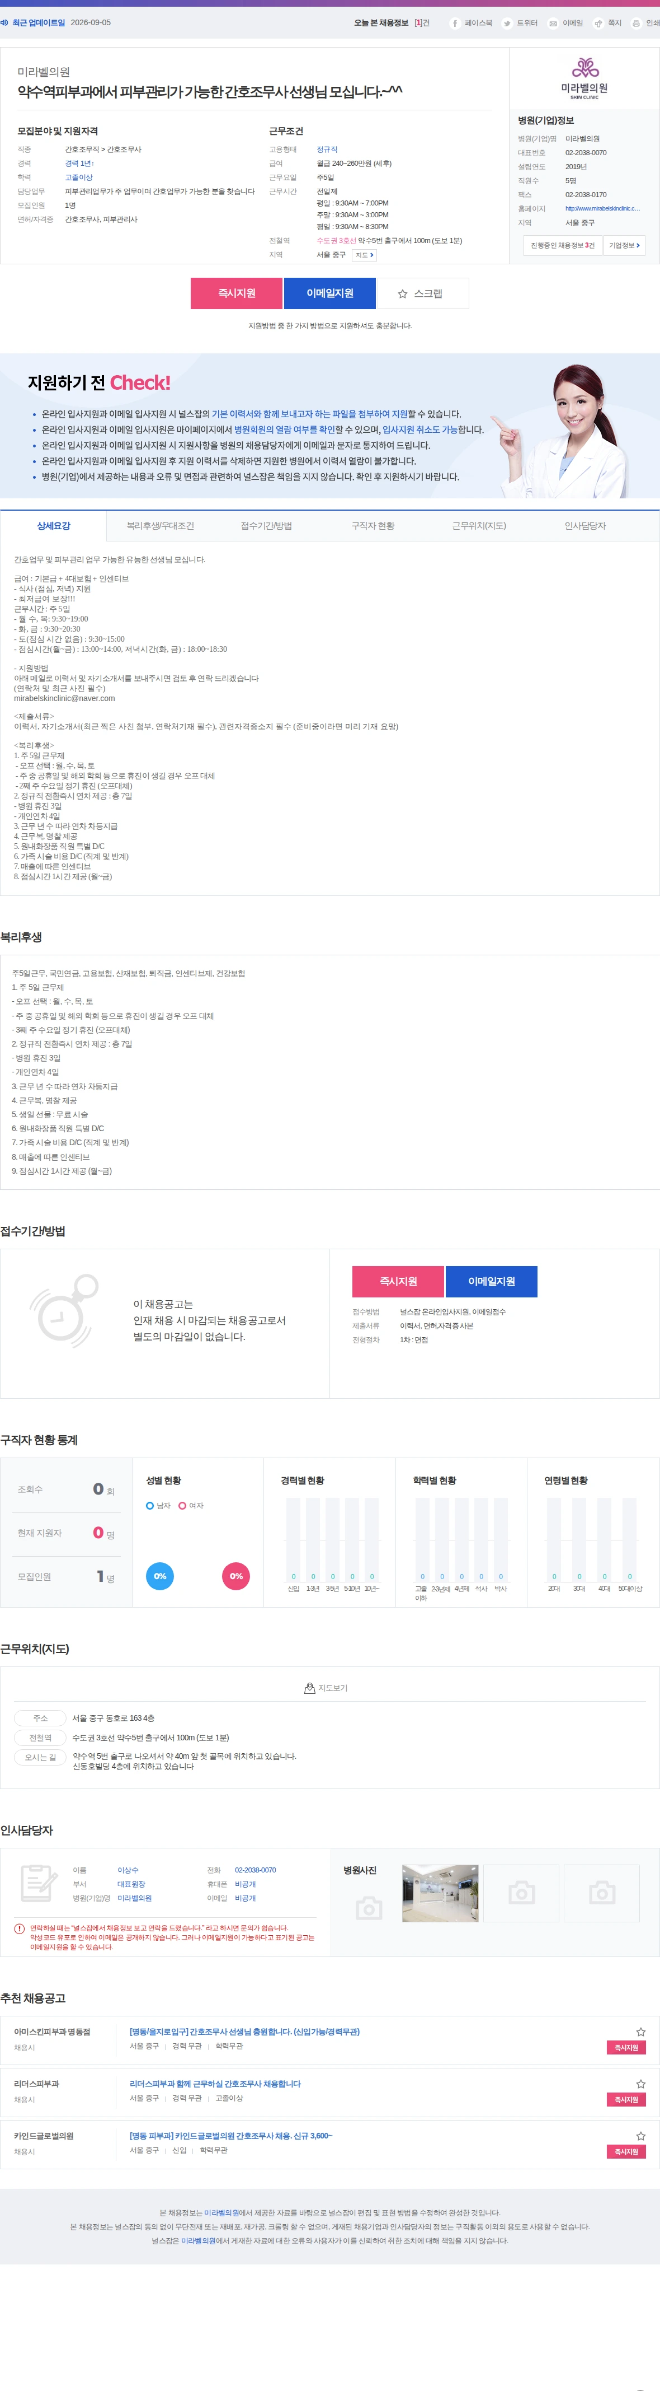
Task: Click third empty photo placeholder
Action: pos(602,1893)
